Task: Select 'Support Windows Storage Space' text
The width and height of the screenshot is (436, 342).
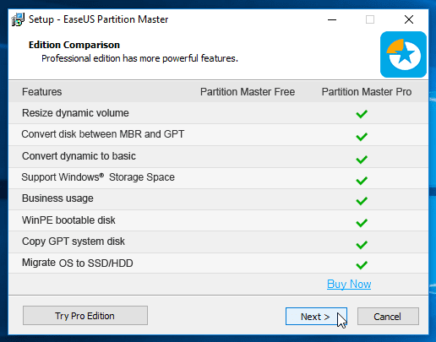Action: click(x=98, y=177)
